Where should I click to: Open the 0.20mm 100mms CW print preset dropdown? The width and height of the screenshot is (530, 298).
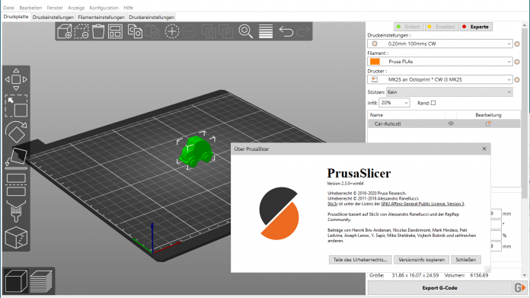coord(440,43)
